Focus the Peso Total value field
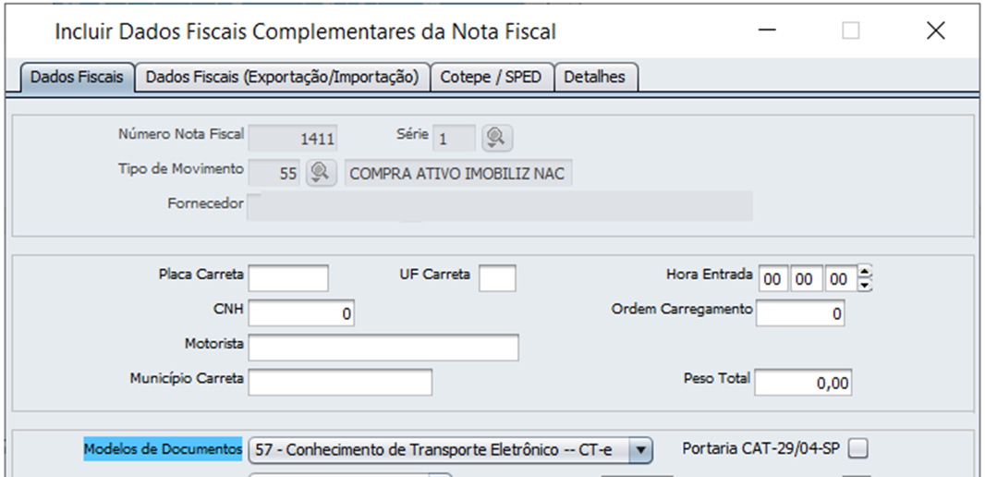Viewport: 985px width, 477px height. [804, 382]
